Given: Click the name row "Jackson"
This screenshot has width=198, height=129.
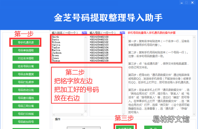Looking at the screenshot, I should (x=57, y=53).
